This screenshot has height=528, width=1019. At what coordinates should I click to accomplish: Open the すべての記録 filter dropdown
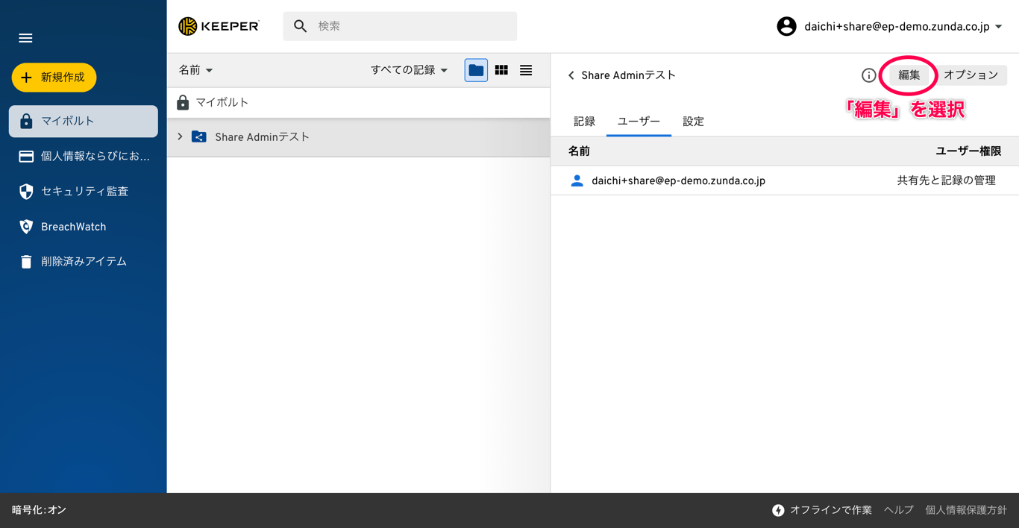(410, 69)
